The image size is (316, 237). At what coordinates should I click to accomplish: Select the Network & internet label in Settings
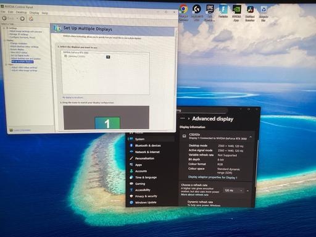click(x=148, y=152)
